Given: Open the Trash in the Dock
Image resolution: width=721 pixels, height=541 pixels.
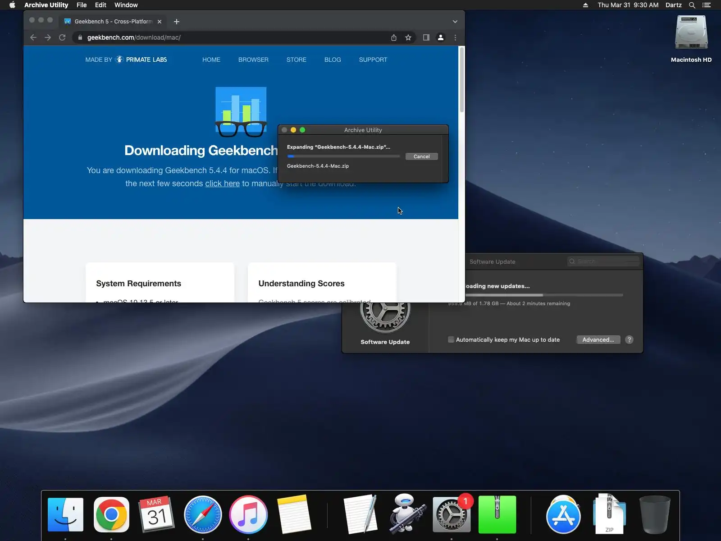Looking at the screenshot, I should pyautogui.click(x=655, y=514).
